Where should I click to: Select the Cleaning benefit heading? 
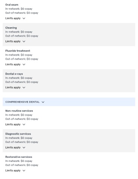coord(11,28)
